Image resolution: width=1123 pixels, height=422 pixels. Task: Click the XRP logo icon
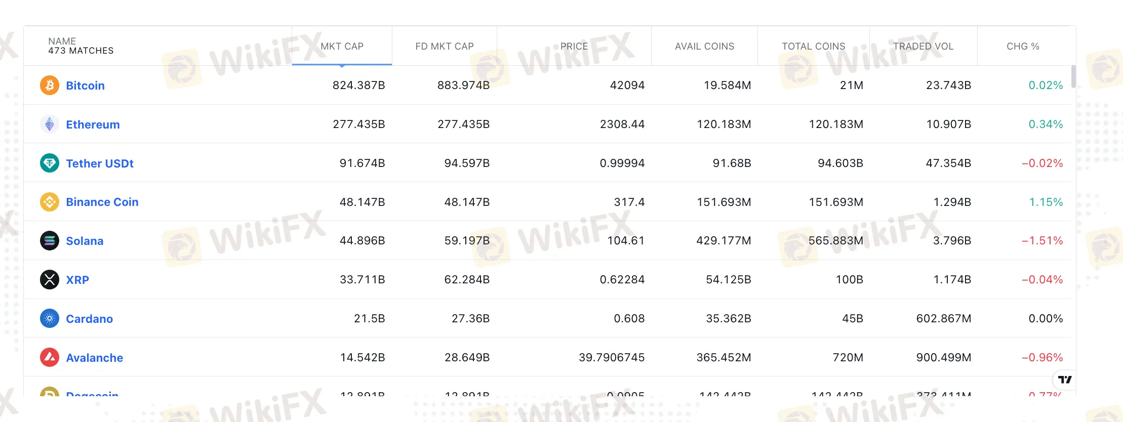pyautogui.click(x=50, y=279)
